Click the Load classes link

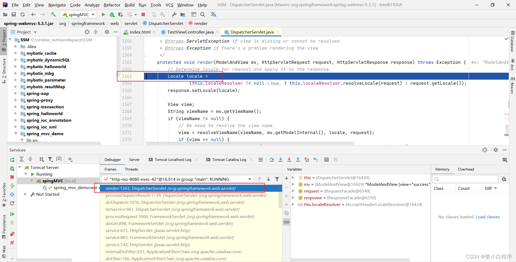488,217
